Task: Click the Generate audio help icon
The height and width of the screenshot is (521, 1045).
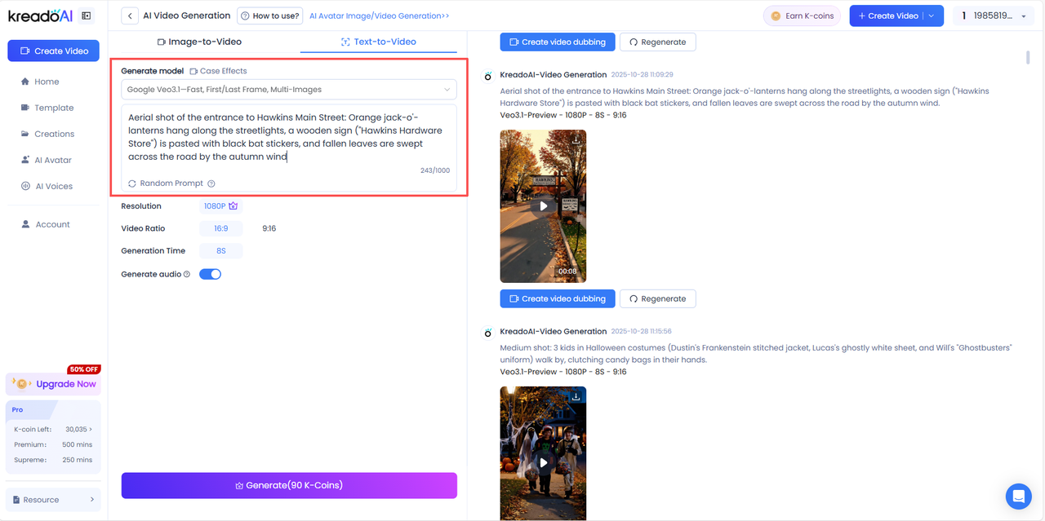Action: coord(187,275)
